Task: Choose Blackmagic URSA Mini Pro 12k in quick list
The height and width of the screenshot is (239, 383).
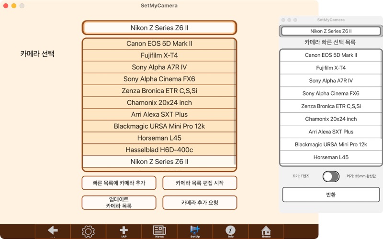Action: tap(331, 145)
